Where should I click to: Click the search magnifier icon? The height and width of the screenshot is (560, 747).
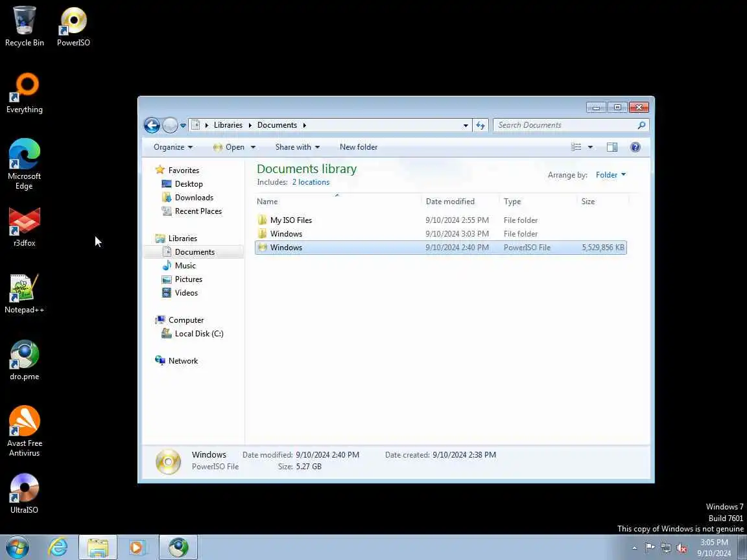click(641, 125)
